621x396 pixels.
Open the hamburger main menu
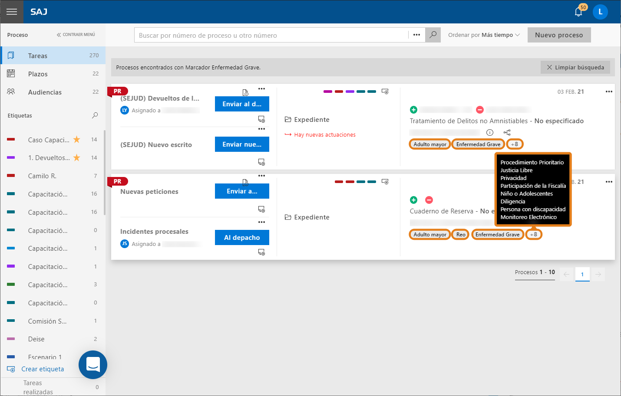12,12
